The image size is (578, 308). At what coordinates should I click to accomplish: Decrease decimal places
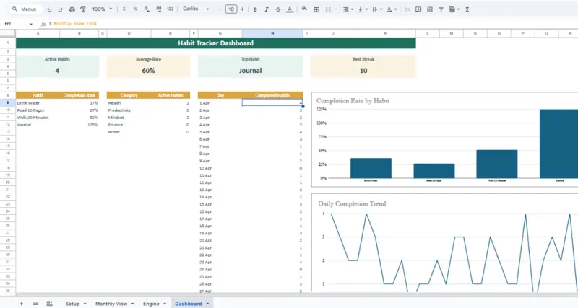pos(147,9)
